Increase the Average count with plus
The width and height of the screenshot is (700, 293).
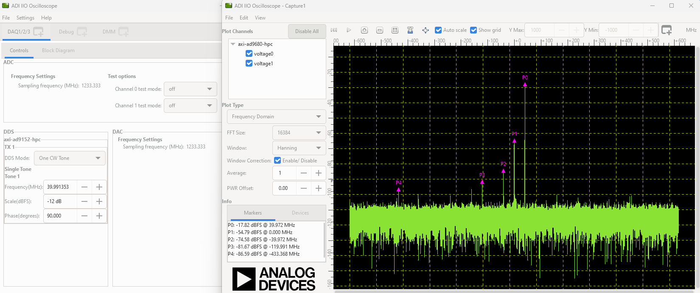(x=319, y=173)
